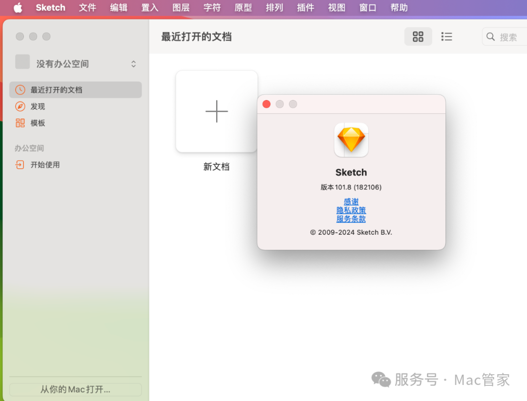Open the 原型 menu in menu bar
The width and height of the screenshot is (527, 401).
click(x=243, y=7)
